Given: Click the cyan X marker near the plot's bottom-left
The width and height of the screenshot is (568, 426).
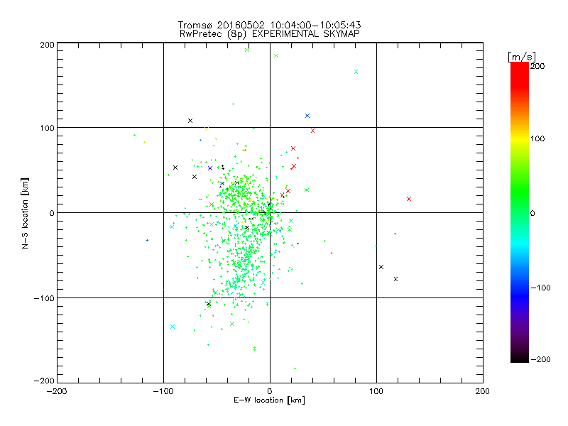Looking at the screenshot, I should (173, 327).
